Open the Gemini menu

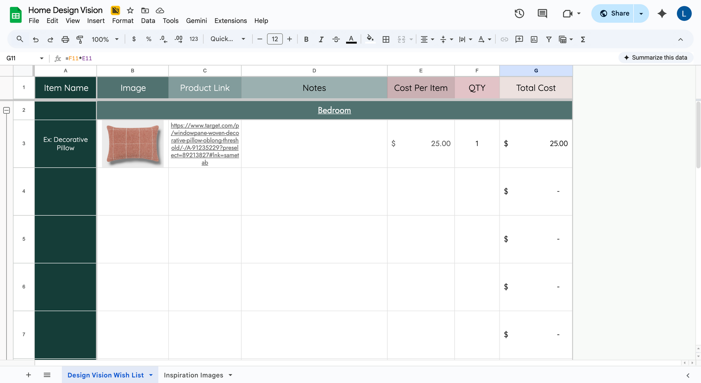pos(196,20)
